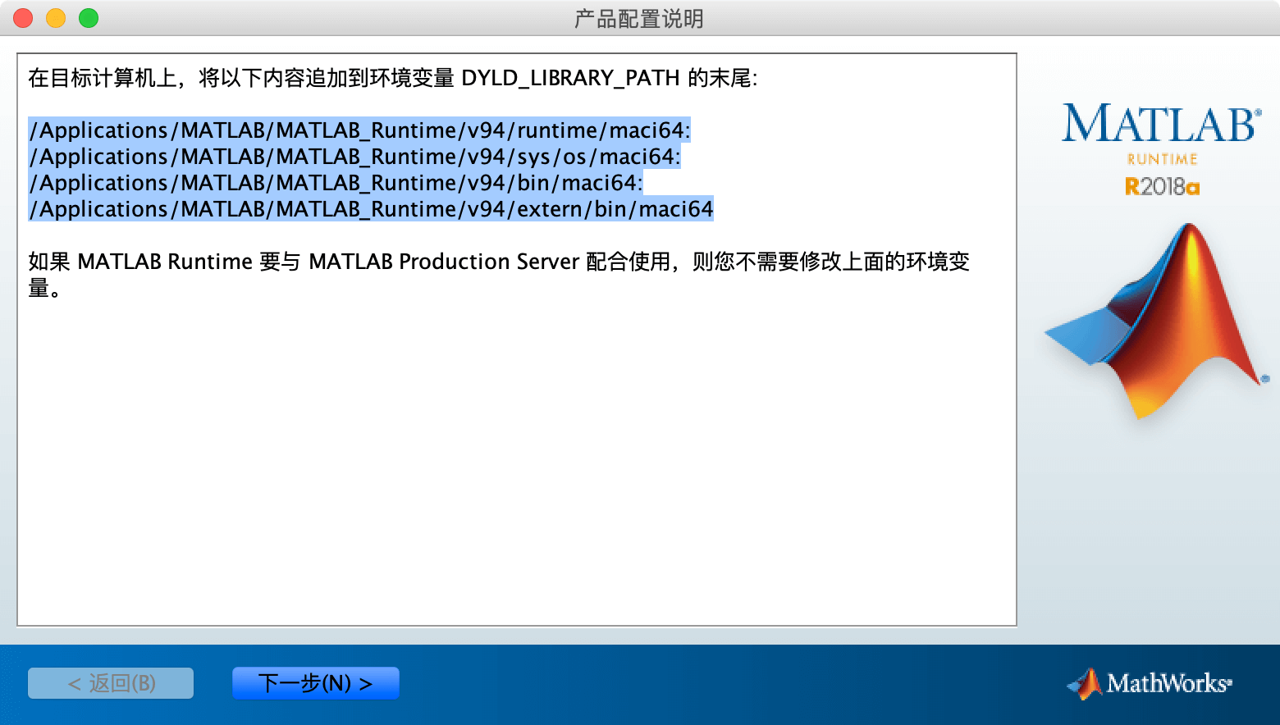Click the 产品配置说明 window title

pos(639,18)
